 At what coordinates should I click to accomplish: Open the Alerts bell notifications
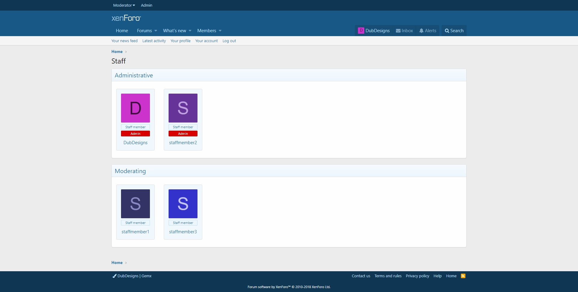[x=421, y=31]
